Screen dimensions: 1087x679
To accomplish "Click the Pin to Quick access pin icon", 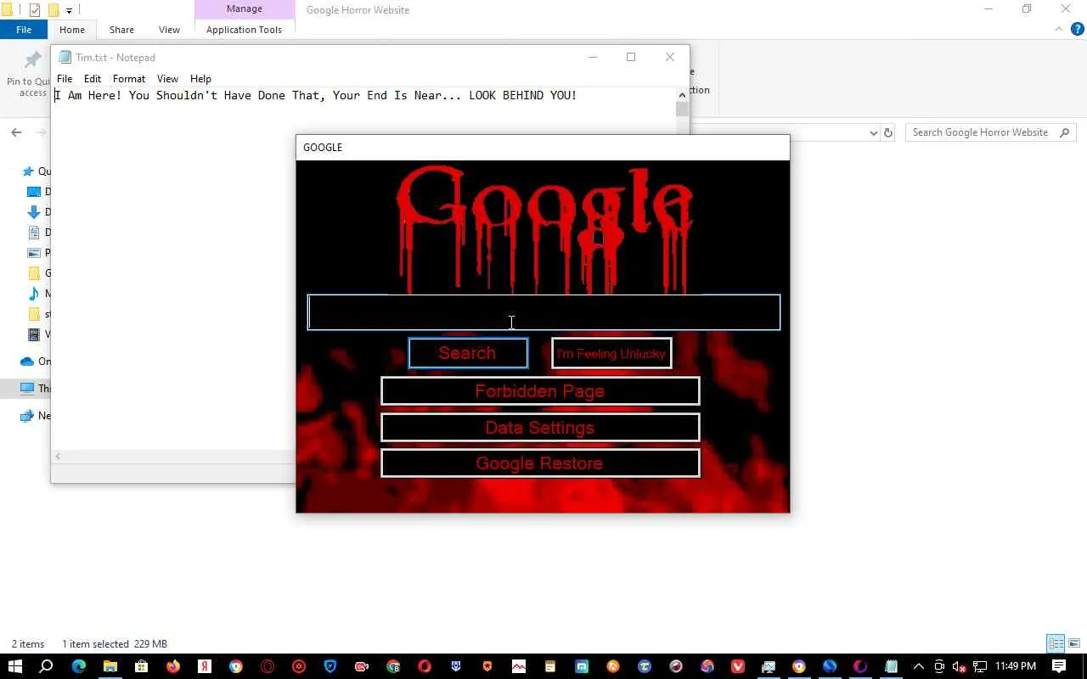I will [x=32, y=59].
